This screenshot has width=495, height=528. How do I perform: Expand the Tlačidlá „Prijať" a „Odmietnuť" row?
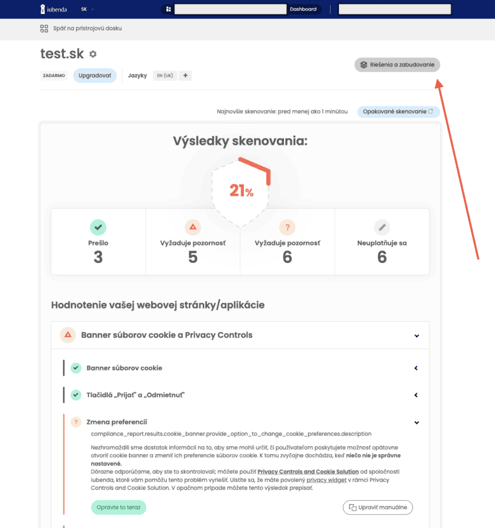[x=416, y=395]
